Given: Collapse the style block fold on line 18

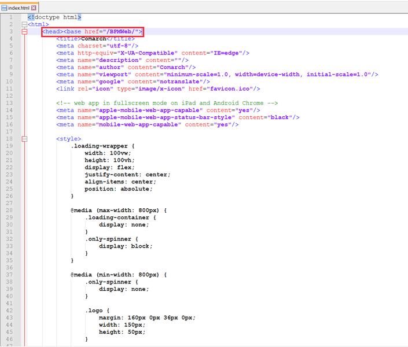Looking at the screenshot, I should point(24,139).
